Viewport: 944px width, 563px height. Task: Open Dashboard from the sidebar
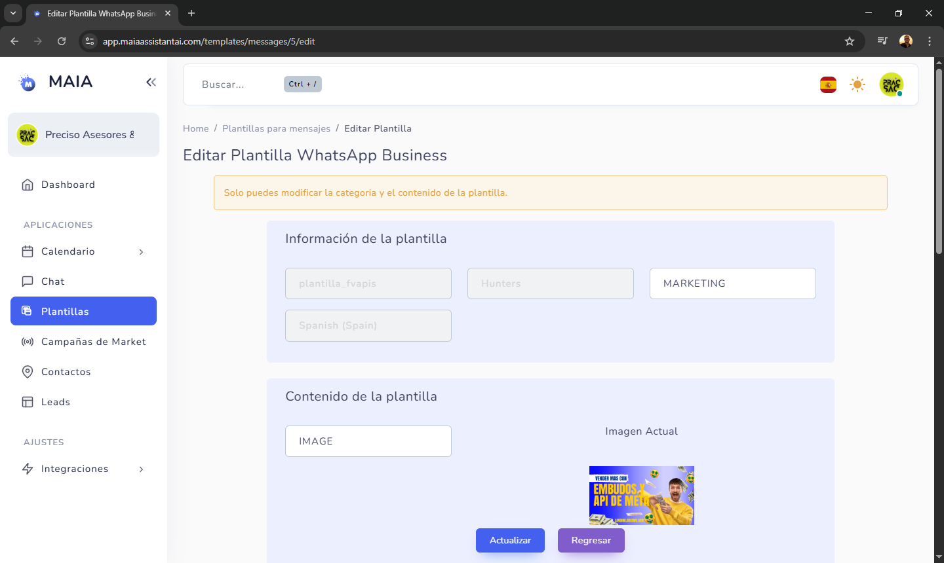(68, 185)
